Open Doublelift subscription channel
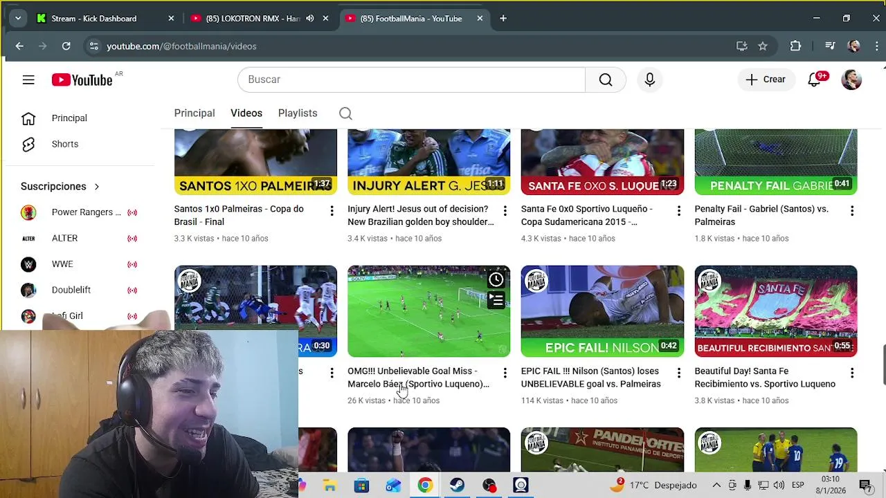 [80, 290]
